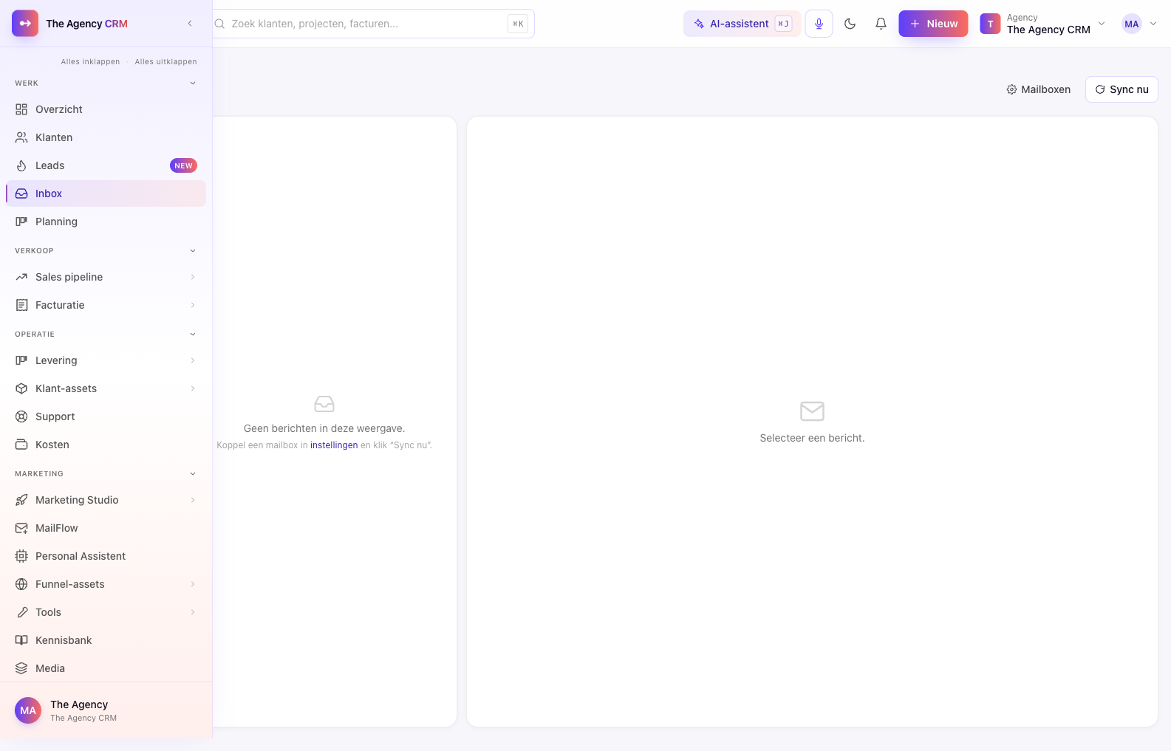The width and height of the screenshot is (1171, 751).
Task: Navigate to Kosten
Action: [x=106, y=445]
